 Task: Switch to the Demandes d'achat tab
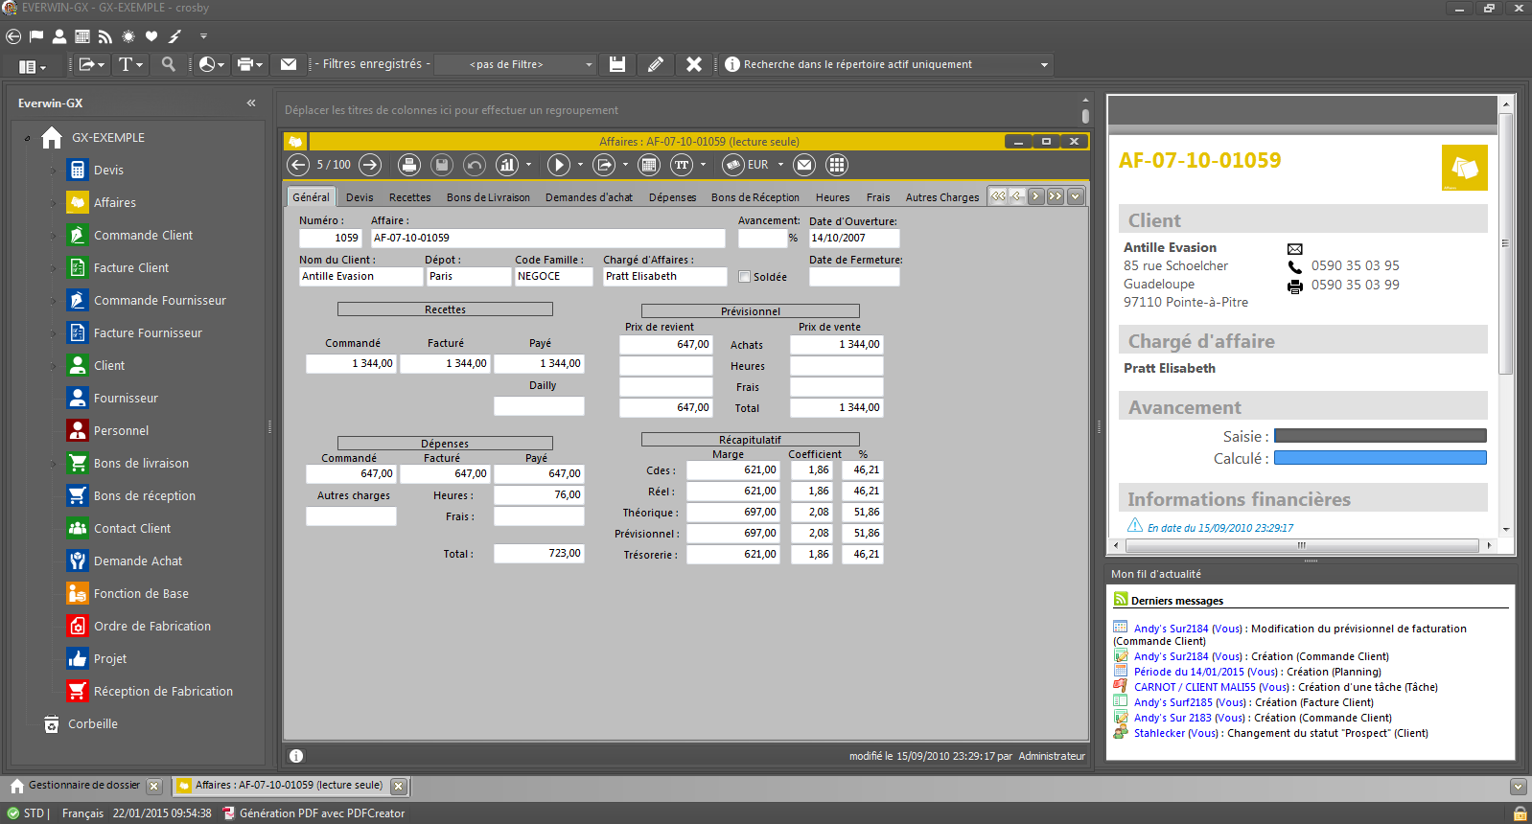coord(589,197)
